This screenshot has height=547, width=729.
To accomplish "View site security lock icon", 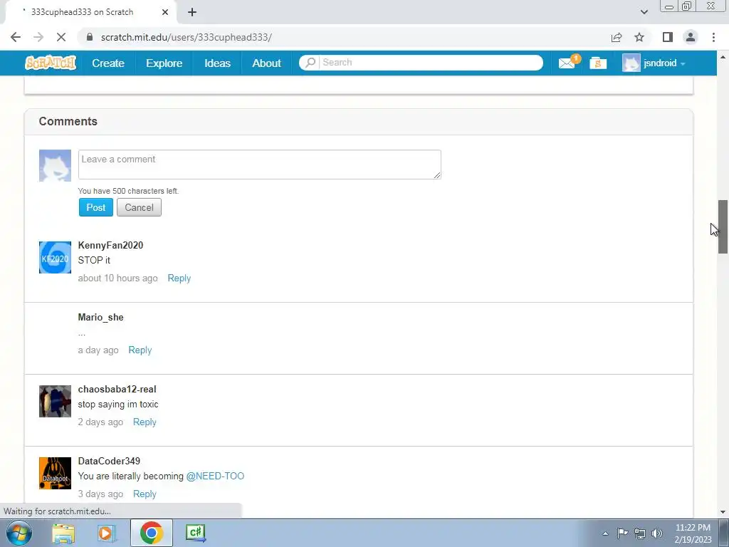I will pos(90,37).
